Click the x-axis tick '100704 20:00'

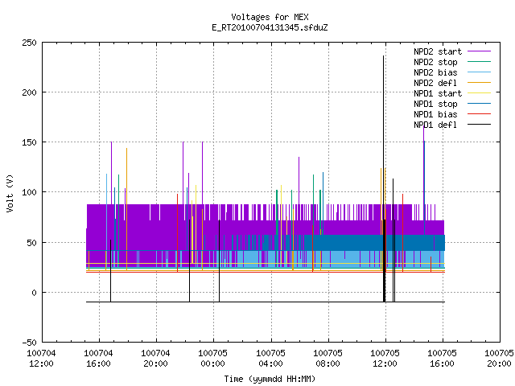tap(155, 359)
